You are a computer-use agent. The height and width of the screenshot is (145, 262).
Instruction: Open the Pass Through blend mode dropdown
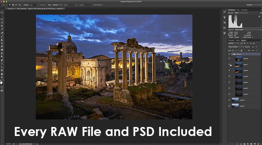(x=236, y=47)
